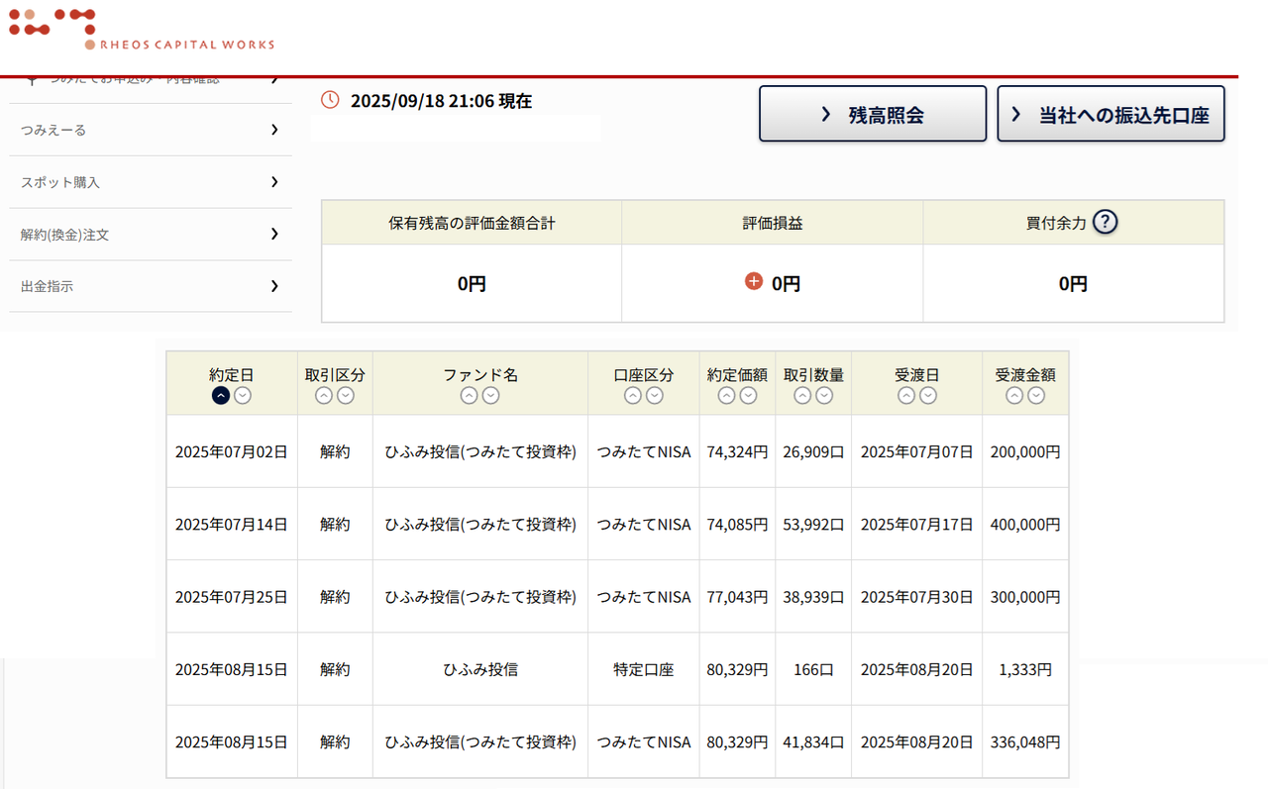This screenshot has width=1268, height=789.
Task: Sort 取引区分 column descending
Action: click(346, 395)
